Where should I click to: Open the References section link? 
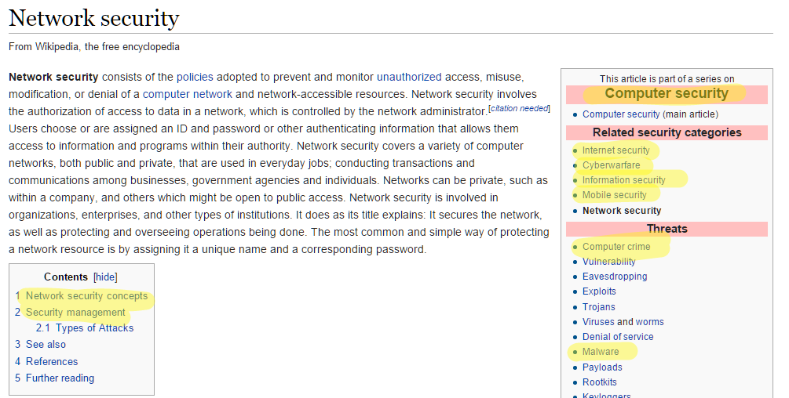(x=52, y=361)
